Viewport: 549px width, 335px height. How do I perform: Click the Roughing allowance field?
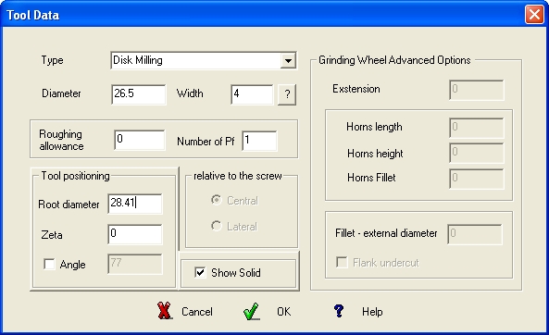(x=140, y=140)
